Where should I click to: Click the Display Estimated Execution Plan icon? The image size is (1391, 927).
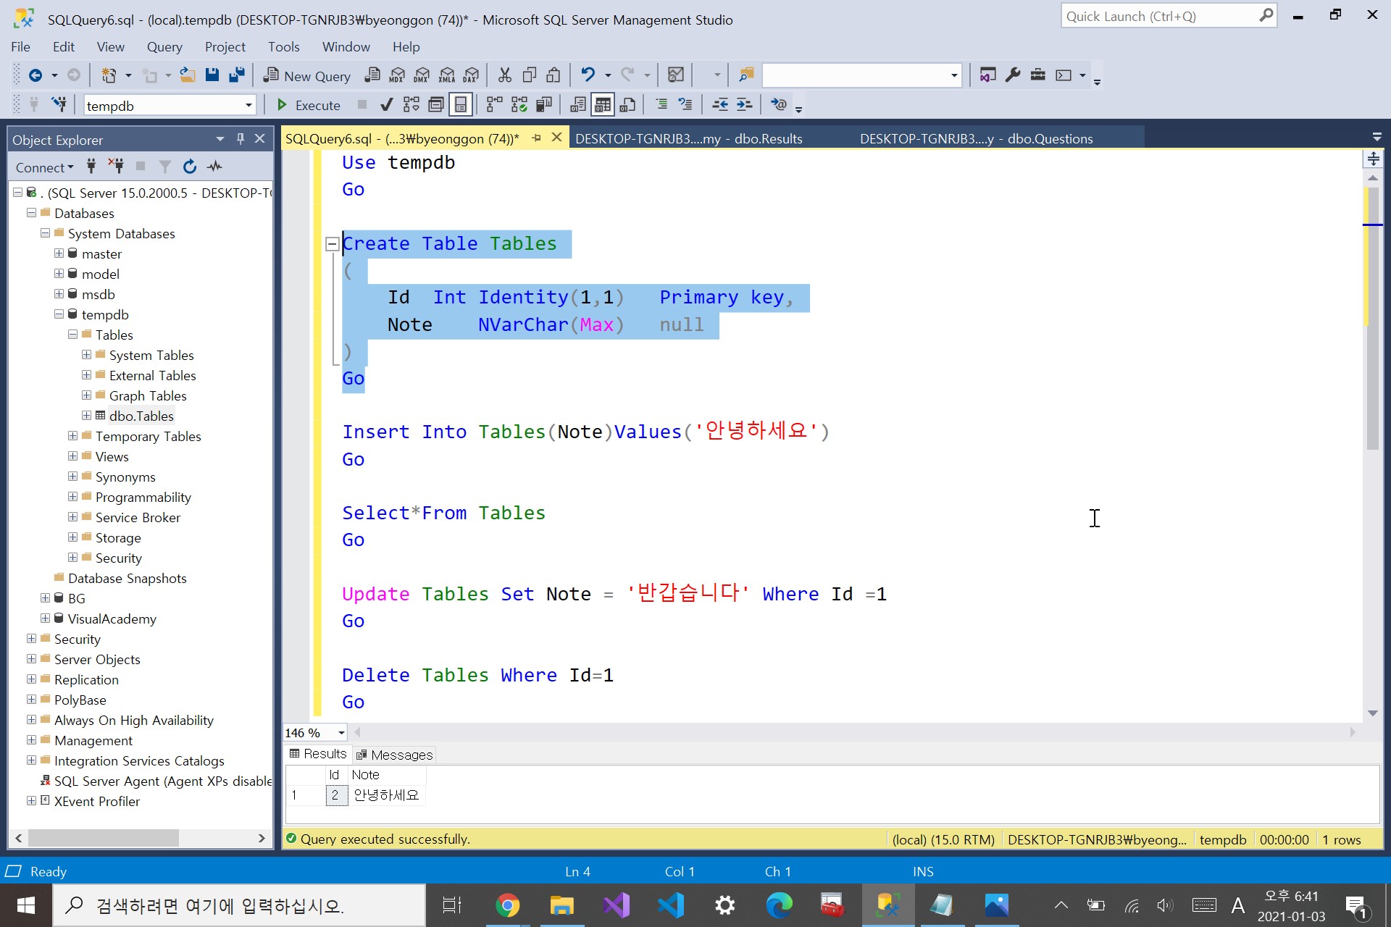411,105
